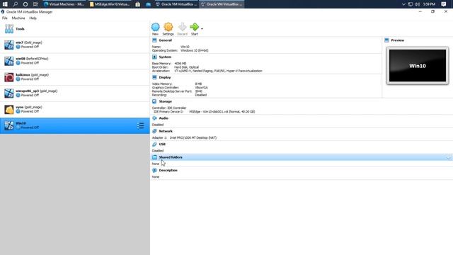Open the Win10 machine tools menu icon
453x255 pixels.
coord(140,125)
